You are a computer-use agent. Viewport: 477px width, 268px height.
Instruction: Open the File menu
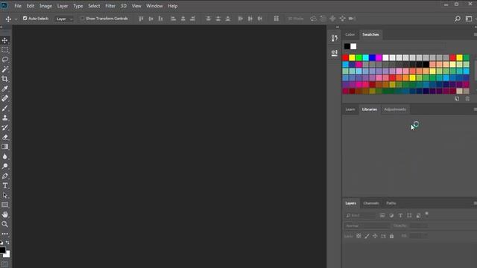pyautogui.click(x=18, y=6)
